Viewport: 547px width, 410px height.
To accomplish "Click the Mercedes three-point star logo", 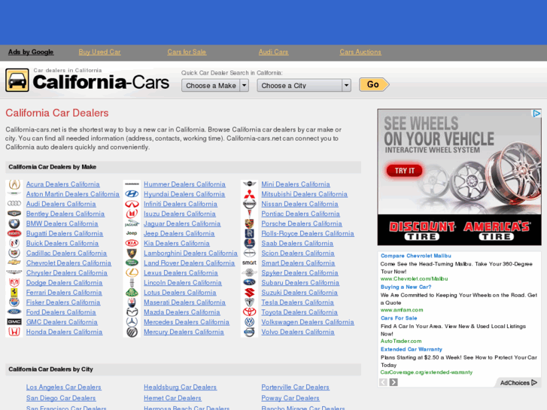I will [132, 322].
